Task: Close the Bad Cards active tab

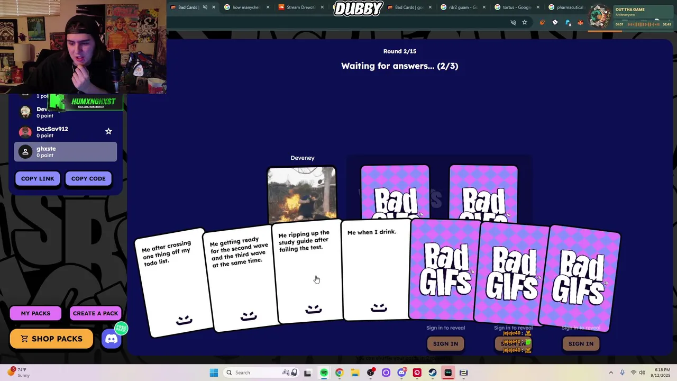Action: [214, 7]
